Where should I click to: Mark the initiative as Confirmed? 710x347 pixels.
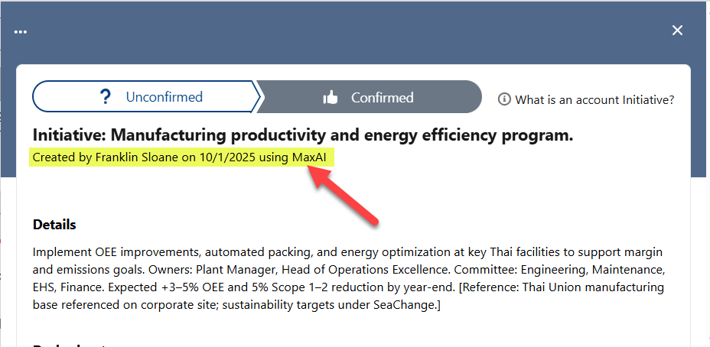click(x=369, y=97)
